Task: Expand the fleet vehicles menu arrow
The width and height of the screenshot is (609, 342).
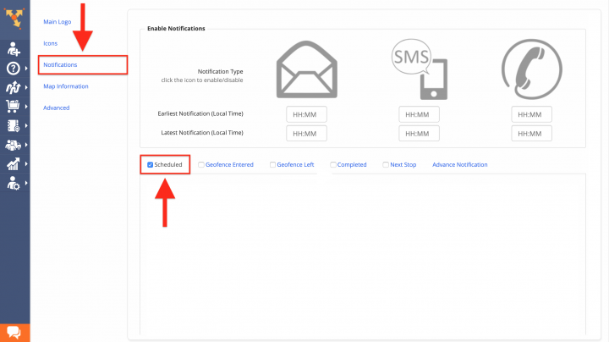Action: [x=26, y=145]
